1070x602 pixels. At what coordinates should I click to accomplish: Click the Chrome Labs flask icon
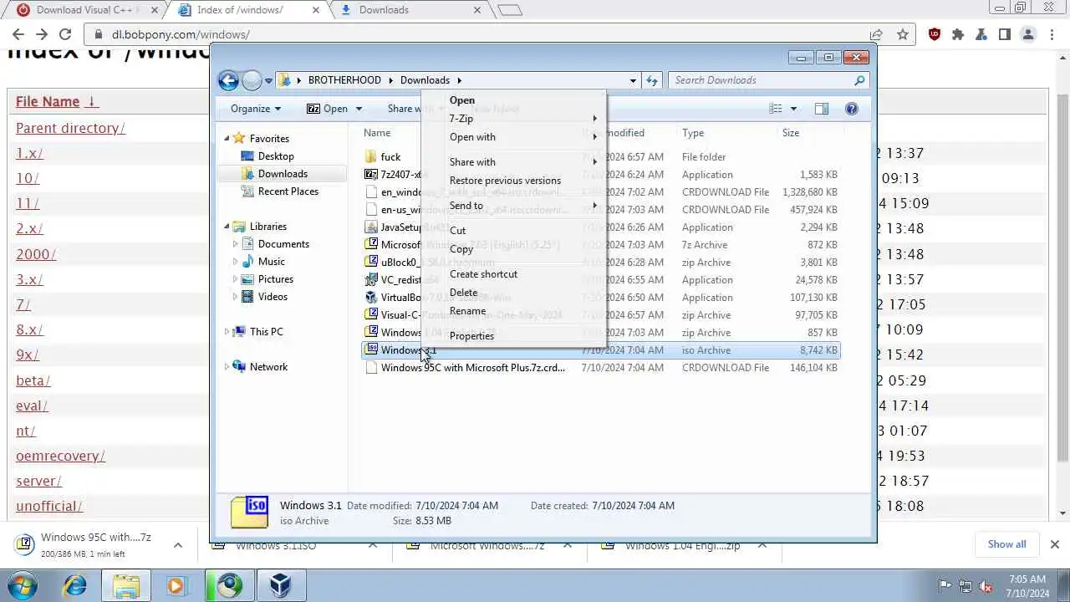[981, 34]
